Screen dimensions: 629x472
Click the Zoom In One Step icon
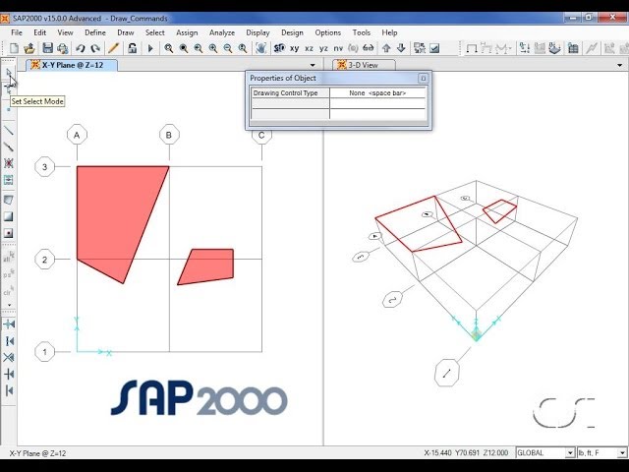[x=213, y=48]
